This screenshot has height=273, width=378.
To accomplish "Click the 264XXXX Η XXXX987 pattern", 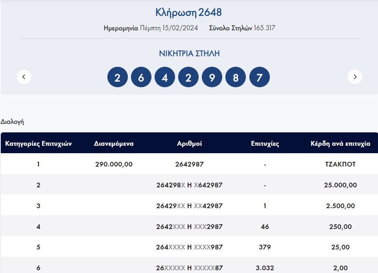I will click(x=190, y=247).
